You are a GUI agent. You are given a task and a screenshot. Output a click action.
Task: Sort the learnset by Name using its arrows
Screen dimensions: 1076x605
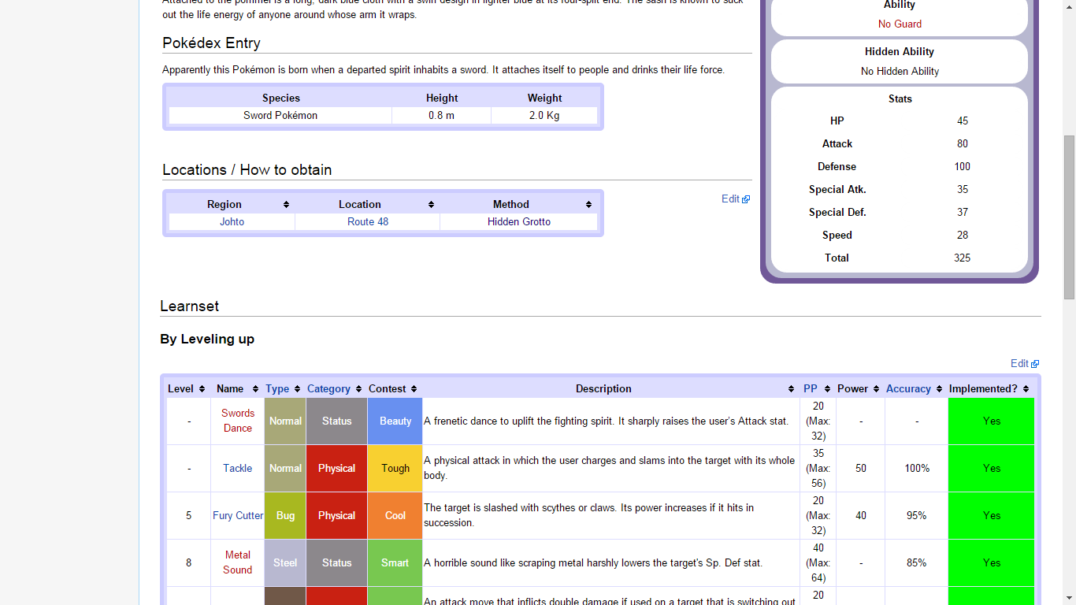(x=255, y=389)
